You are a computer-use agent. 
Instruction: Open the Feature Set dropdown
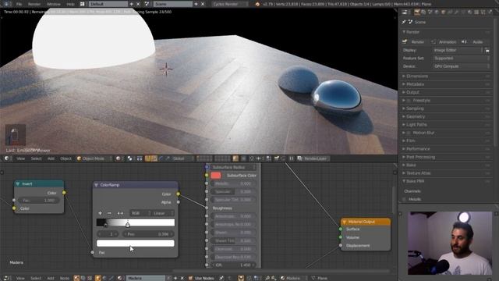tap(461, 59)
